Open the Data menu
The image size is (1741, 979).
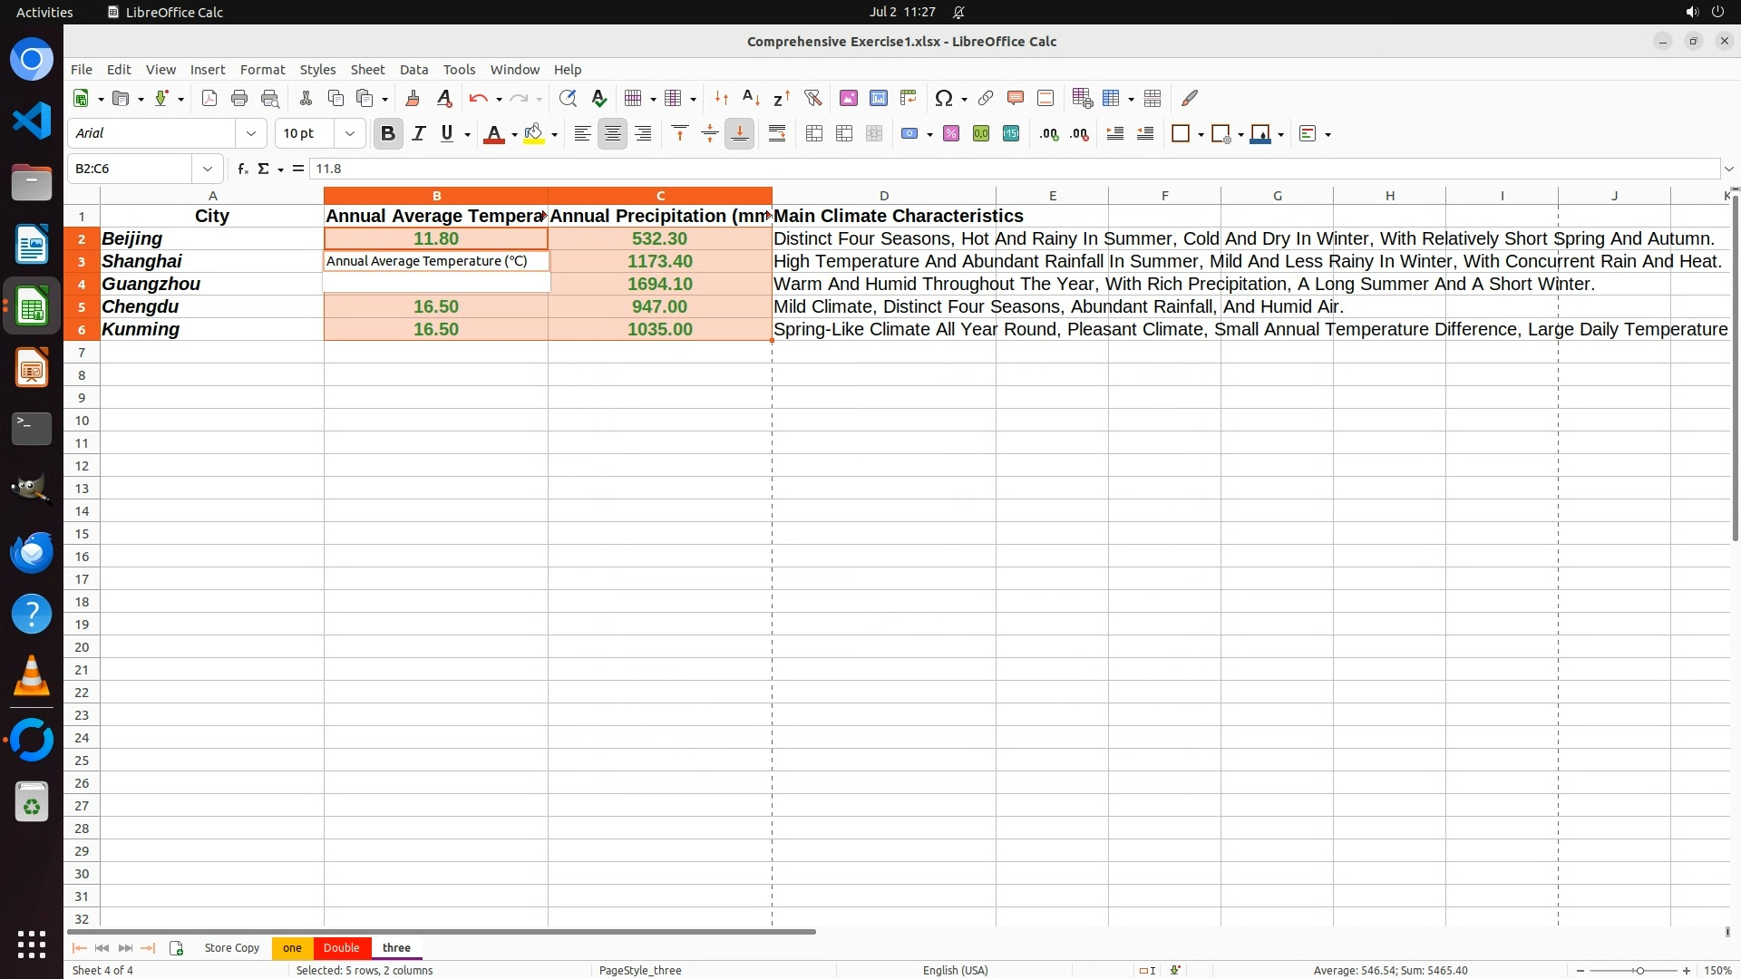[x=413, y=70]
